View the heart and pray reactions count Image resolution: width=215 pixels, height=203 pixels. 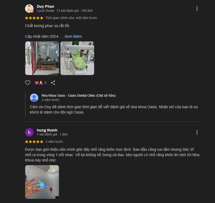[x=41, y=83]
